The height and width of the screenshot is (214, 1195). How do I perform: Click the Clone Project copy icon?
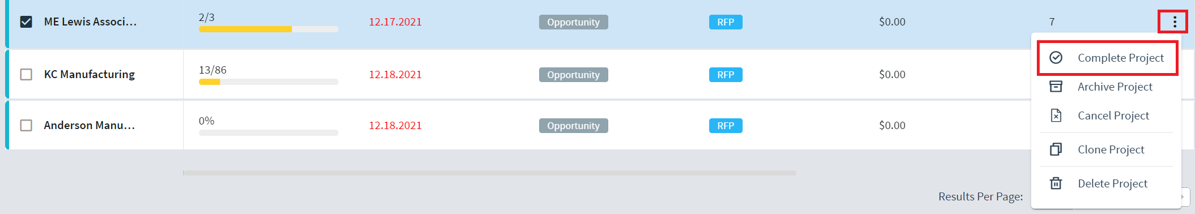pos(1056,149)
